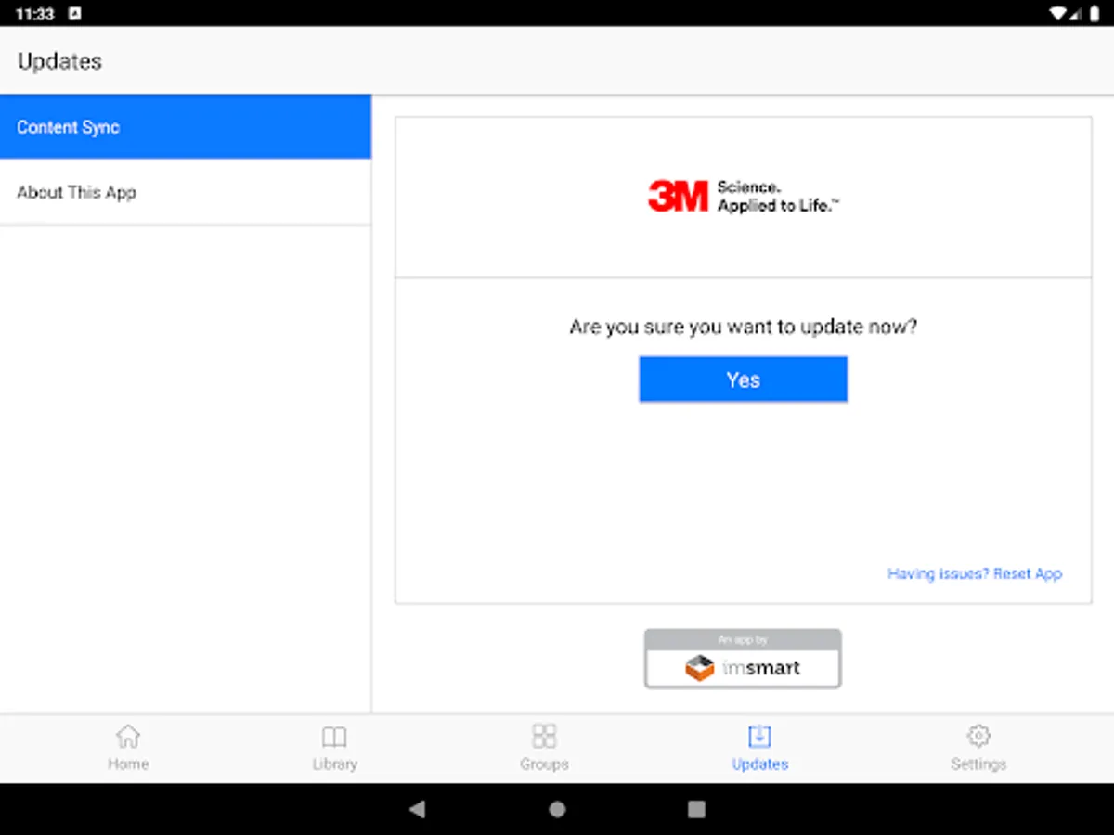Select the Groups grid icon
Viewport: 1114px width, 835px height.
click(544, 737)
